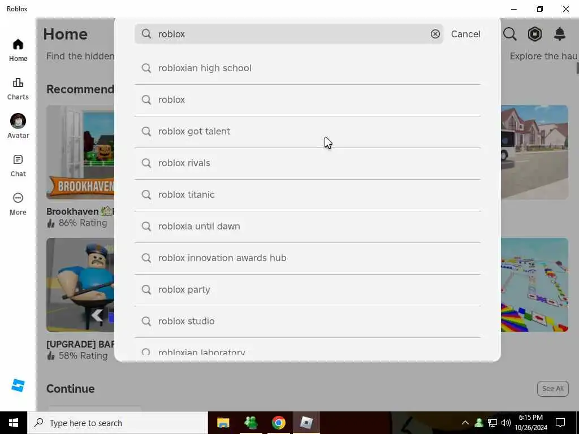
Task: Click the Roblox app icon in the taskbar
Action: pos(306,423)
